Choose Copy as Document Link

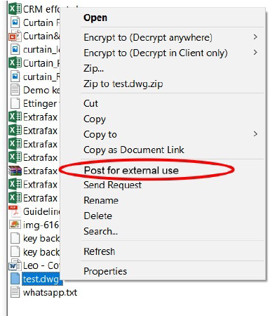tap(134, 150)
